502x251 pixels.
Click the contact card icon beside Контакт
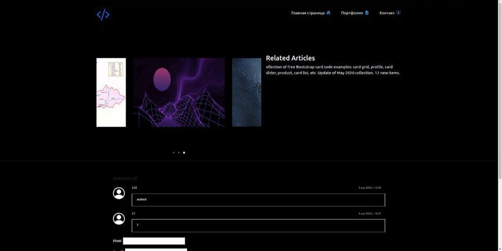click(x=398, y=13)
